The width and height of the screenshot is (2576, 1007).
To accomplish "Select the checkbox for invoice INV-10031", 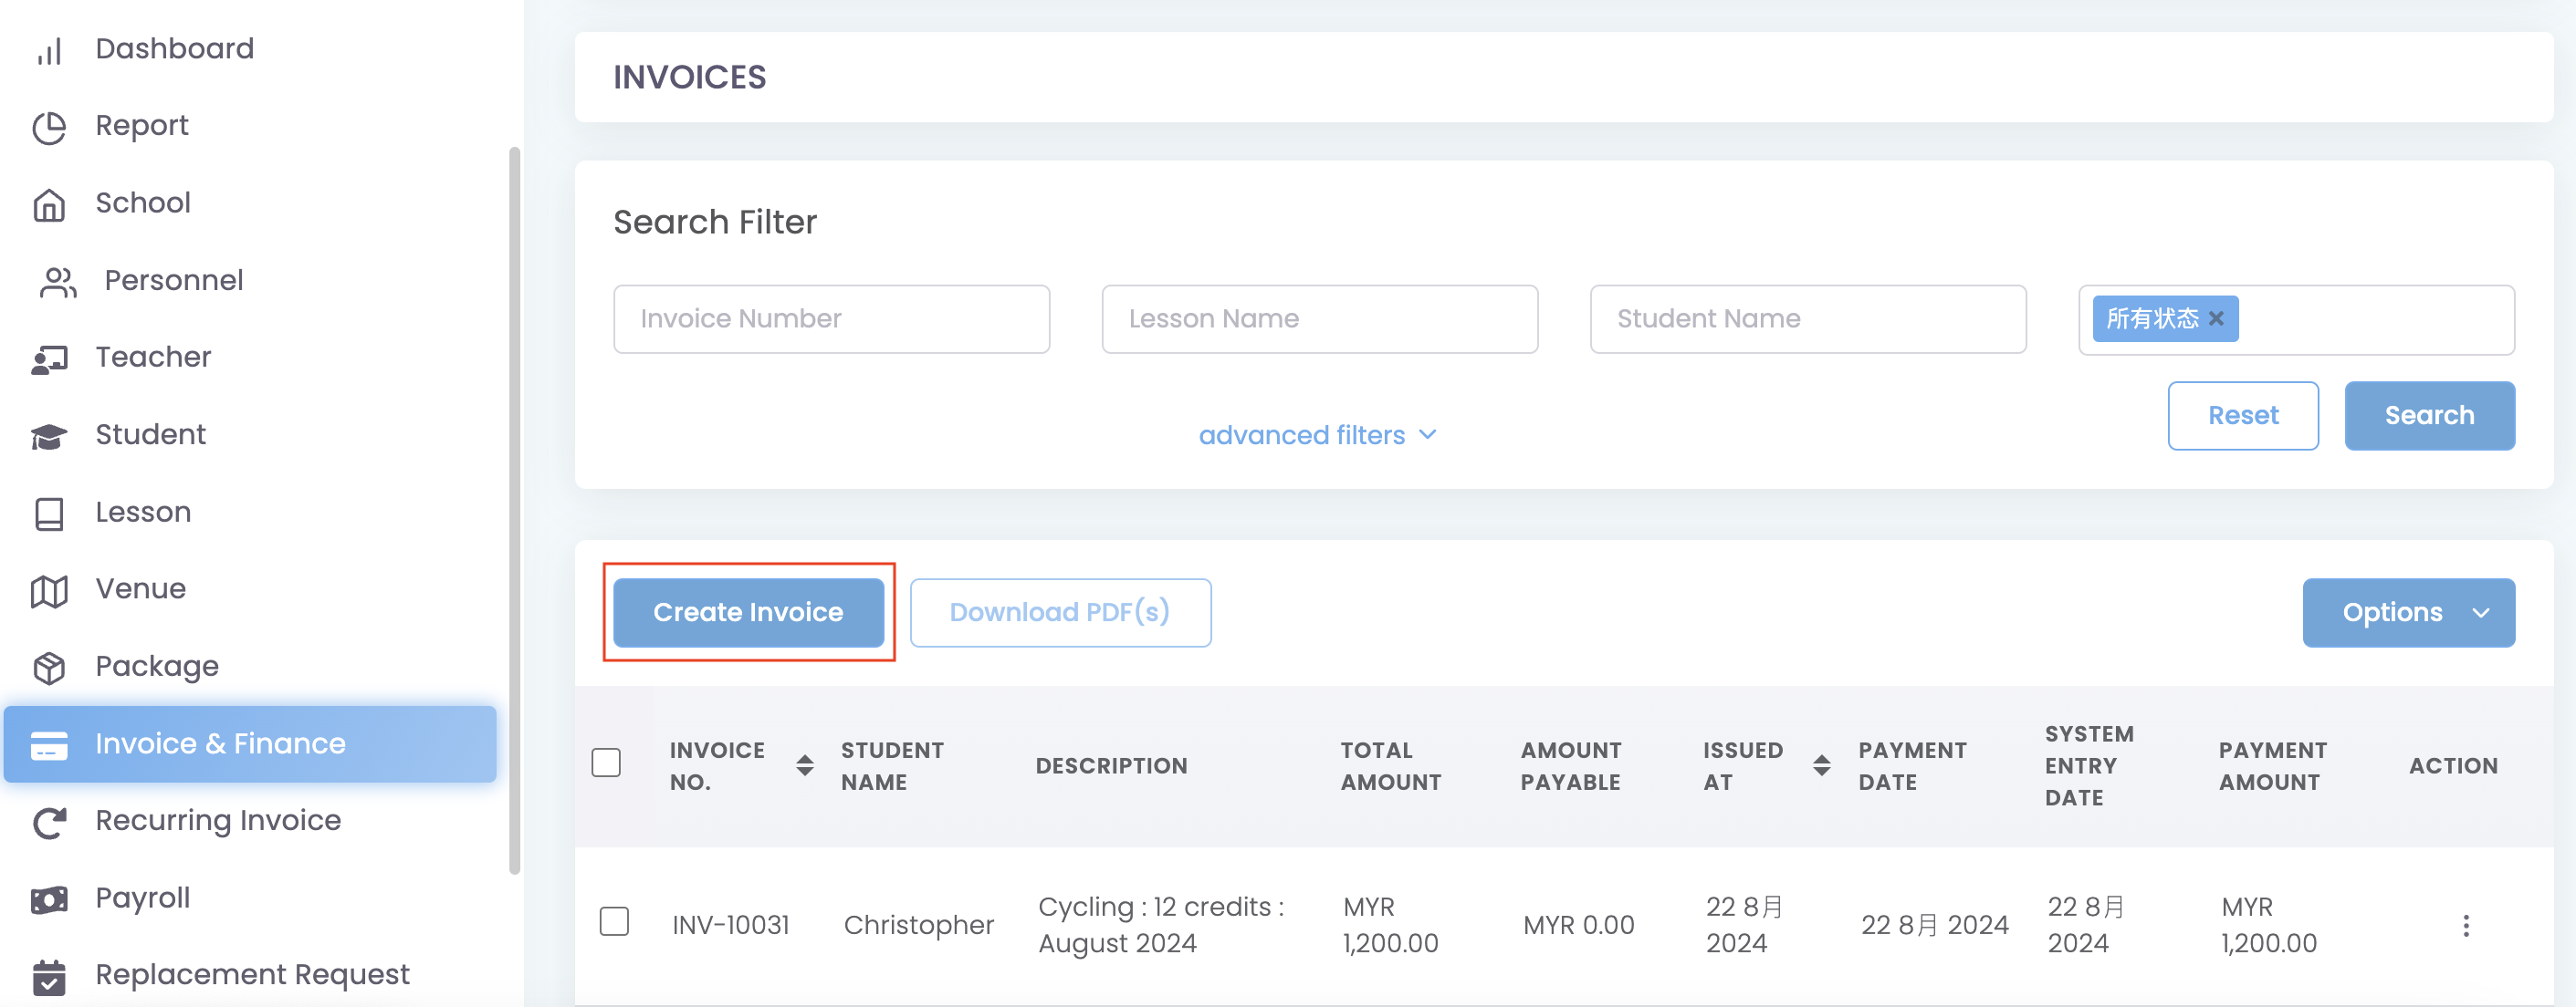I will coord(614,921).
